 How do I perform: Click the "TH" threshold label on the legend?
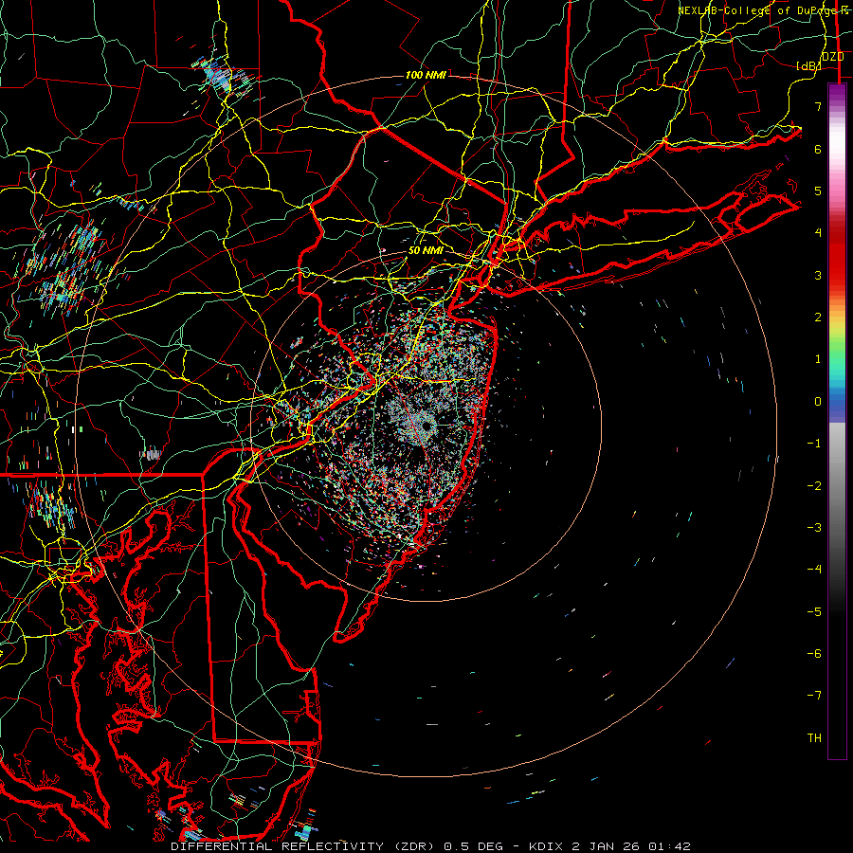pyautogui.click(x=814, y=737)
